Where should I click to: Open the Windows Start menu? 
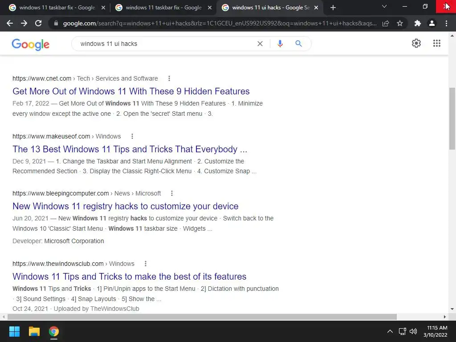tap(14, 331)
